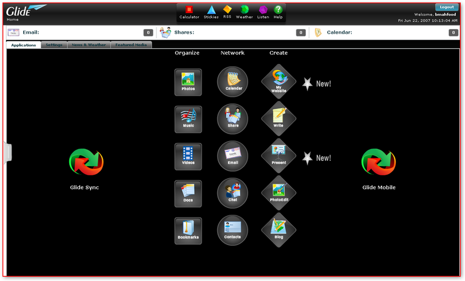Click the Glide Sync arrows icon
This screenshot has width=465, height=281.
[x=86, y=162]
